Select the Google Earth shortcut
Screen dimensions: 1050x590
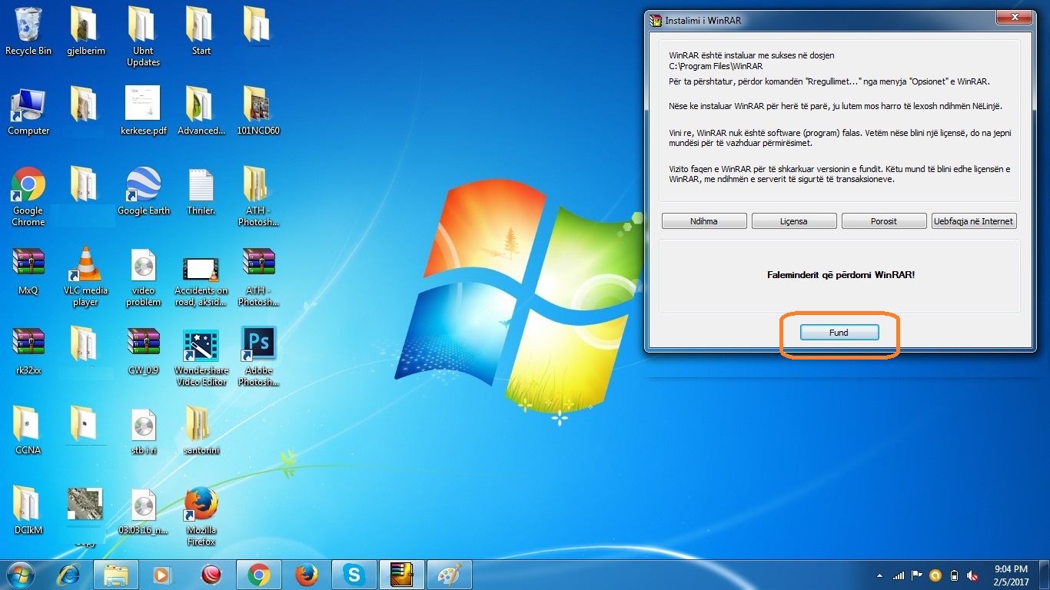pyautogui.click(x=144, y=191)
